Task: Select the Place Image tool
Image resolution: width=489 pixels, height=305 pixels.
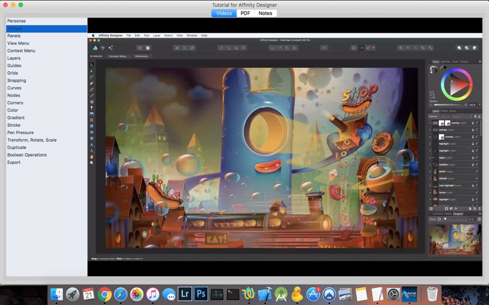Action: pos(91,114)
